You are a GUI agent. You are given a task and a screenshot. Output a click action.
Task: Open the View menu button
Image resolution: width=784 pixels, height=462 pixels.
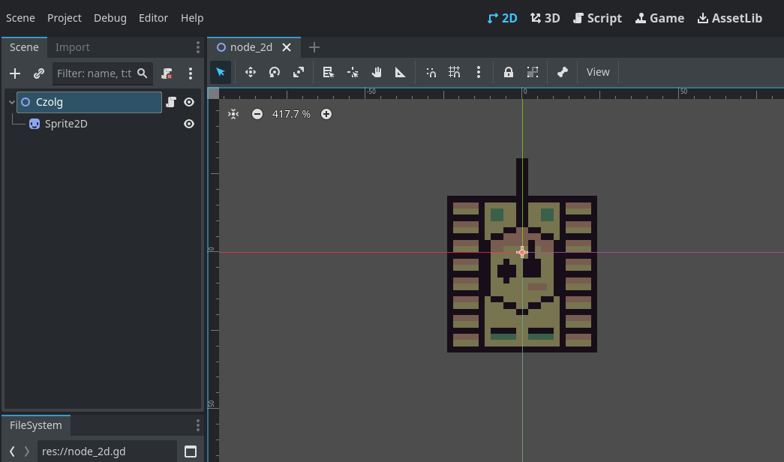[x=598, y=72]
